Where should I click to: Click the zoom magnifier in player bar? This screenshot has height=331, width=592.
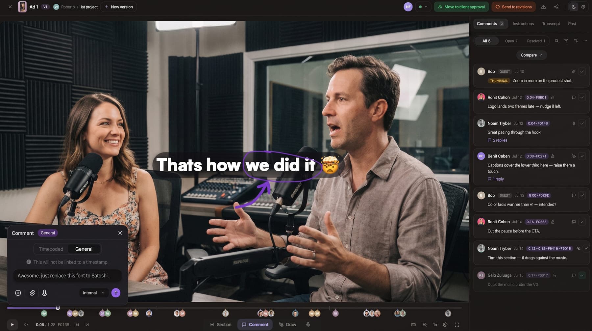coord(425,325)
